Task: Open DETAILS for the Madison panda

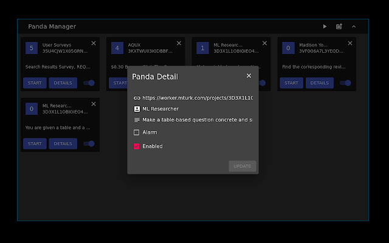Action: (x=319, y=83)
